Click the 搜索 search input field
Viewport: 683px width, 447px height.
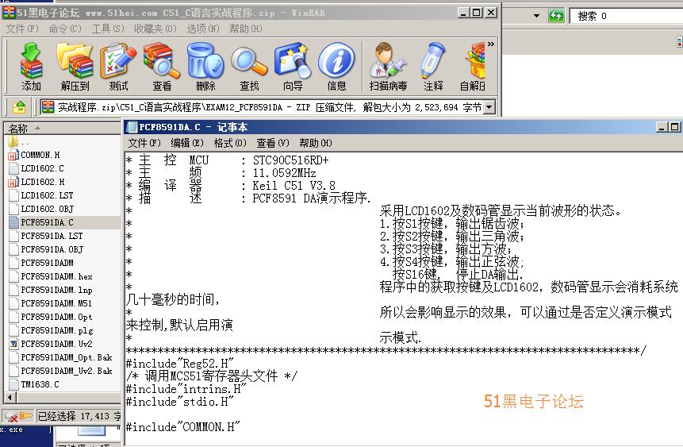(x=627, y=16)
